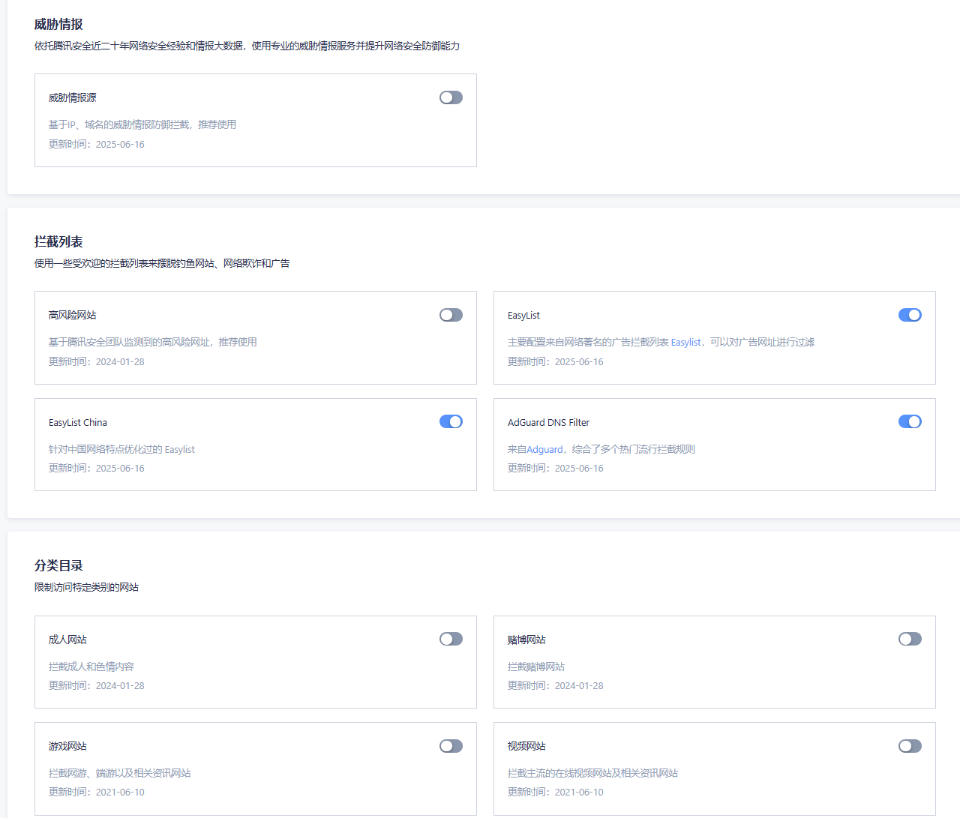Open the Adguard hyperlink
The height and width of the screenshot is (818, 960).
coord(544,449)
